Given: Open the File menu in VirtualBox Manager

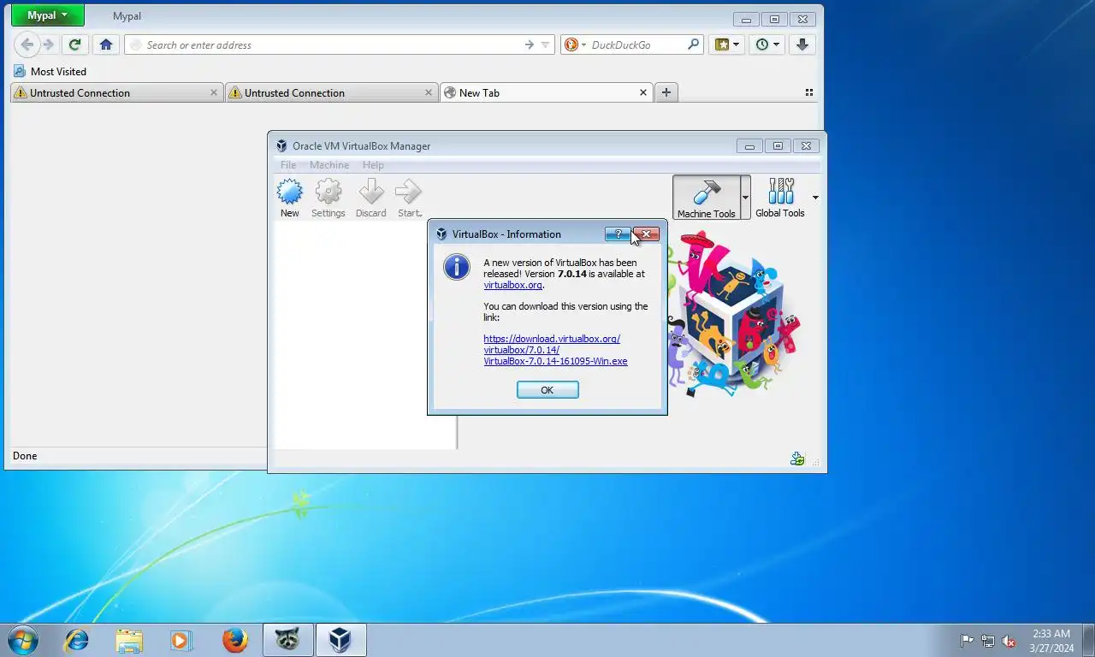Looking at the screenshot, I should pos(288,165).
